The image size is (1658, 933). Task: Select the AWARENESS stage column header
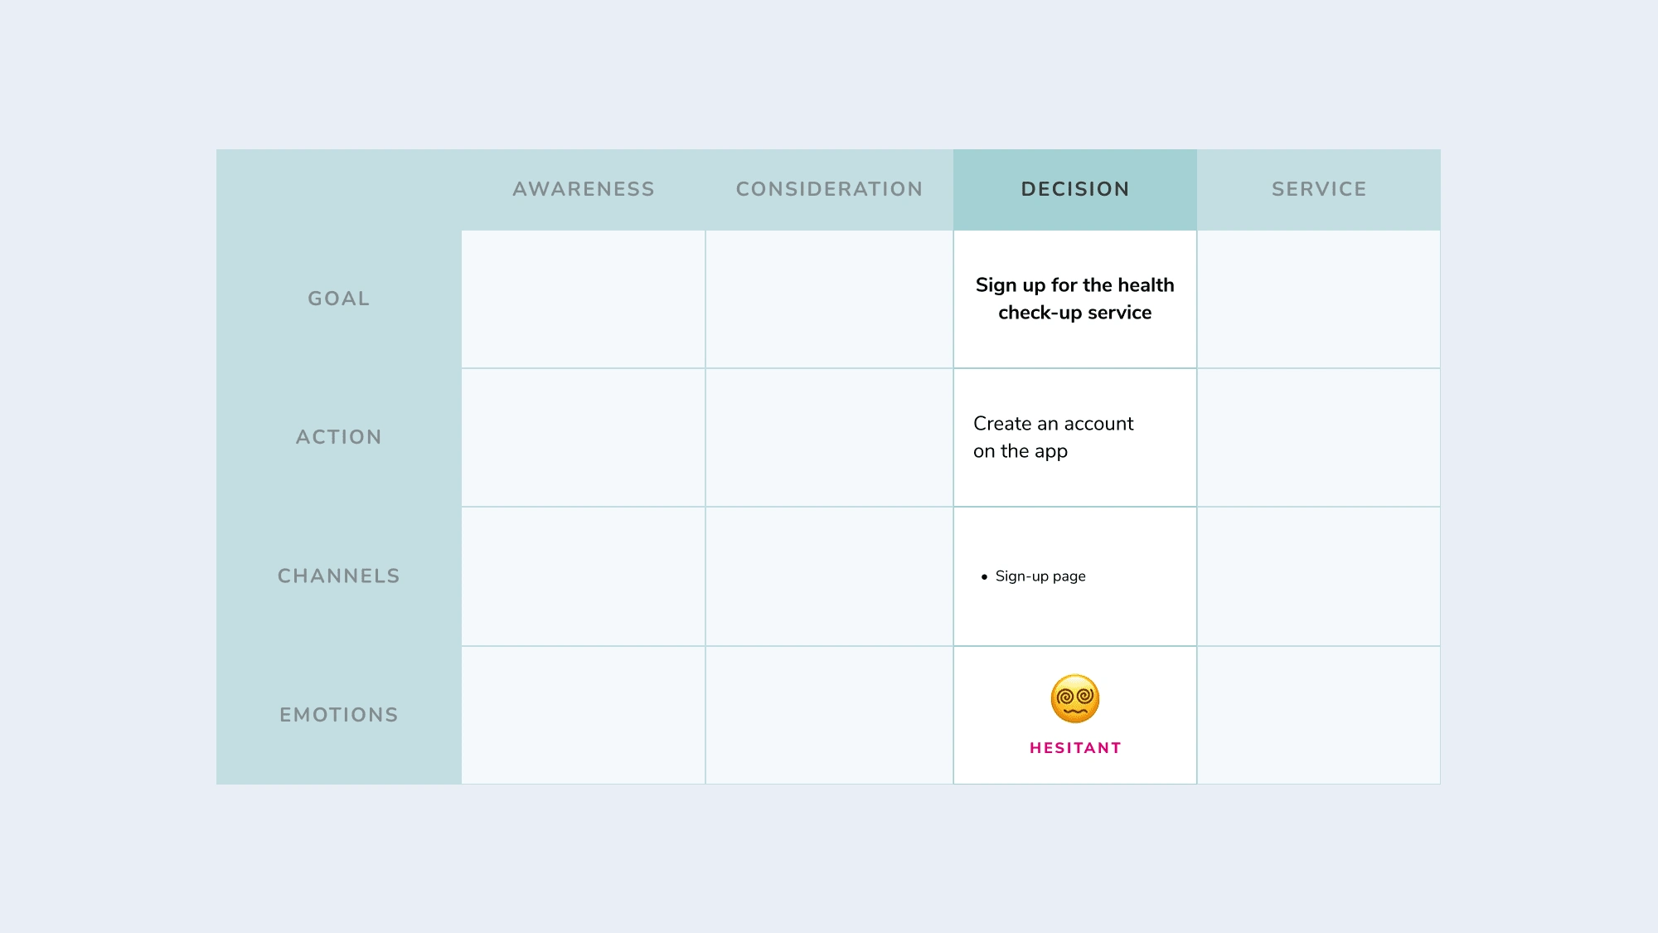click(583, 189)
